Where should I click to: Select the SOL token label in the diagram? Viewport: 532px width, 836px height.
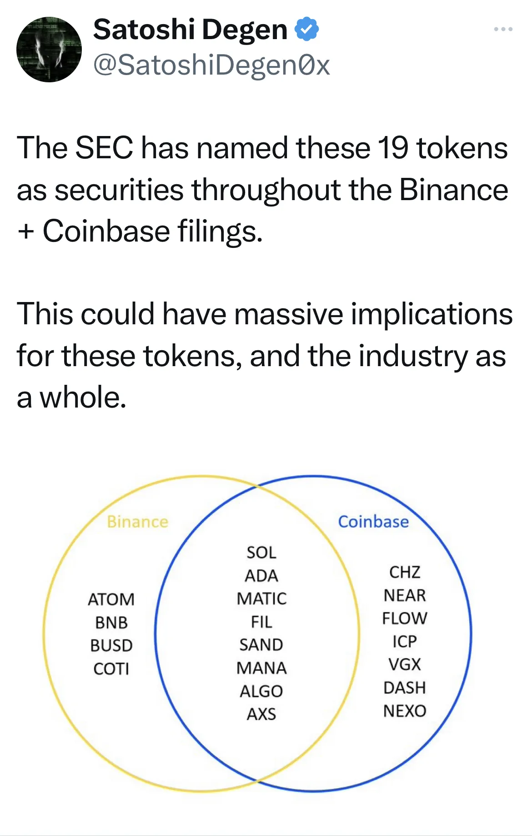tap(261, 553)
